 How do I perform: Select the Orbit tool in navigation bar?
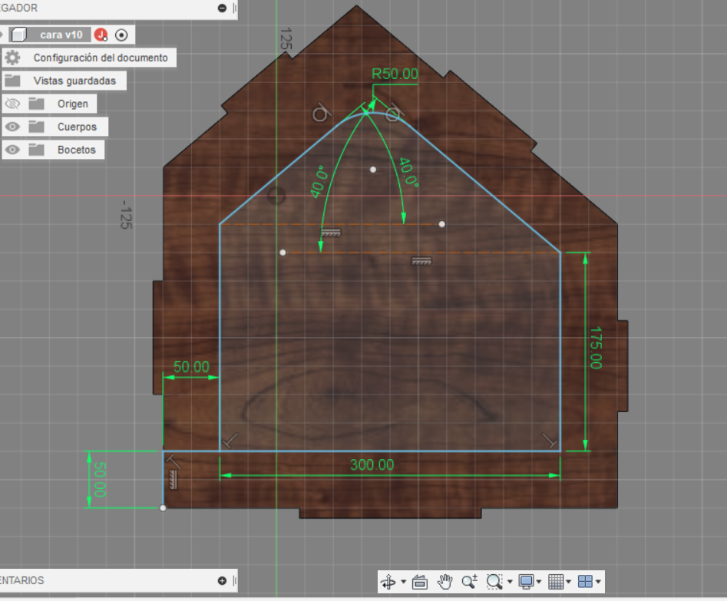click(x=388, y=582)
